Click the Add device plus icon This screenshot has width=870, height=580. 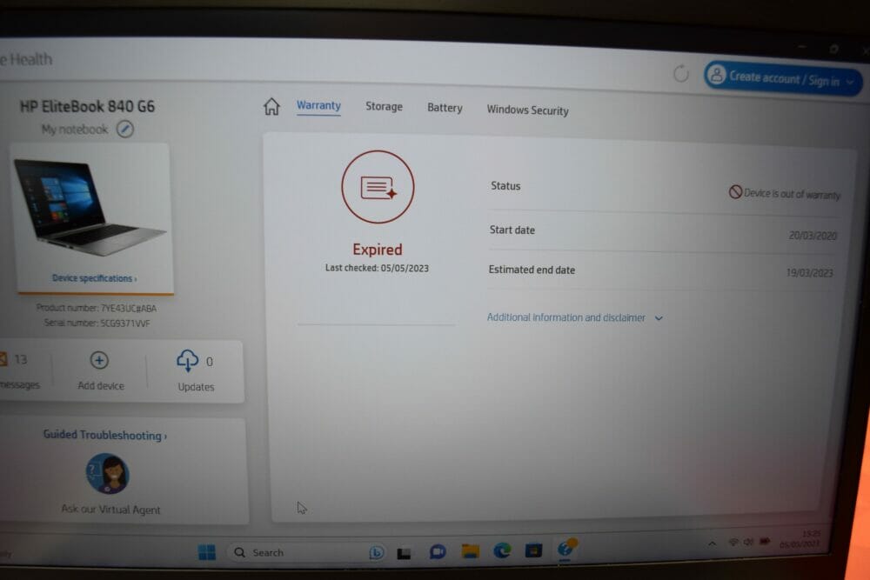99,360
